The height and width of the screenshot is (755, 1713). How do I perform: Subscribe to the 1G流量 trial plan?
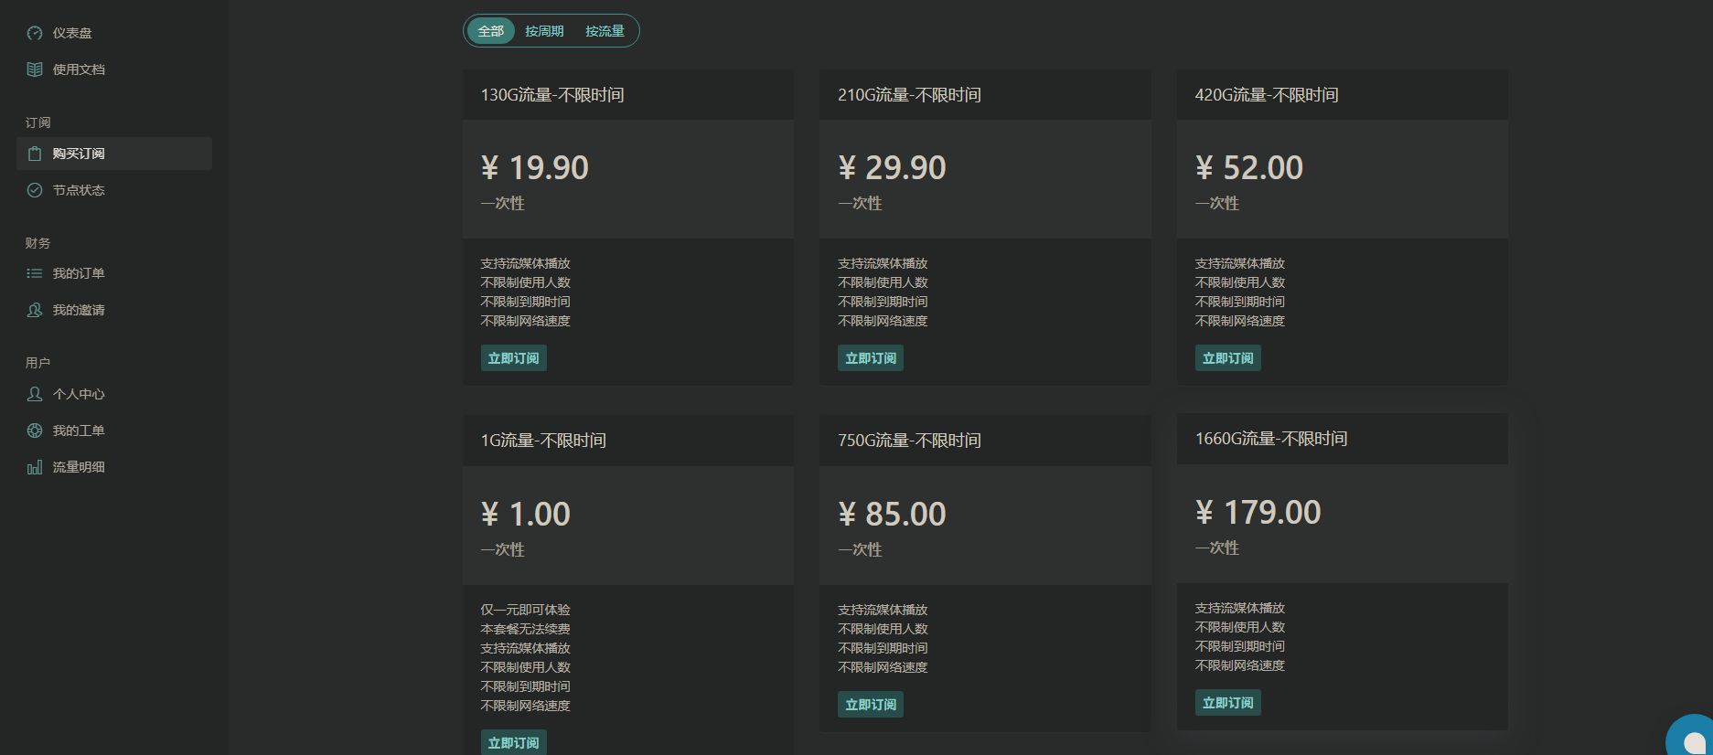[x=514, y=742]
